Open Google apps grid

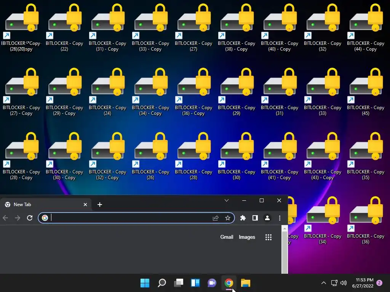click(269, 237)
